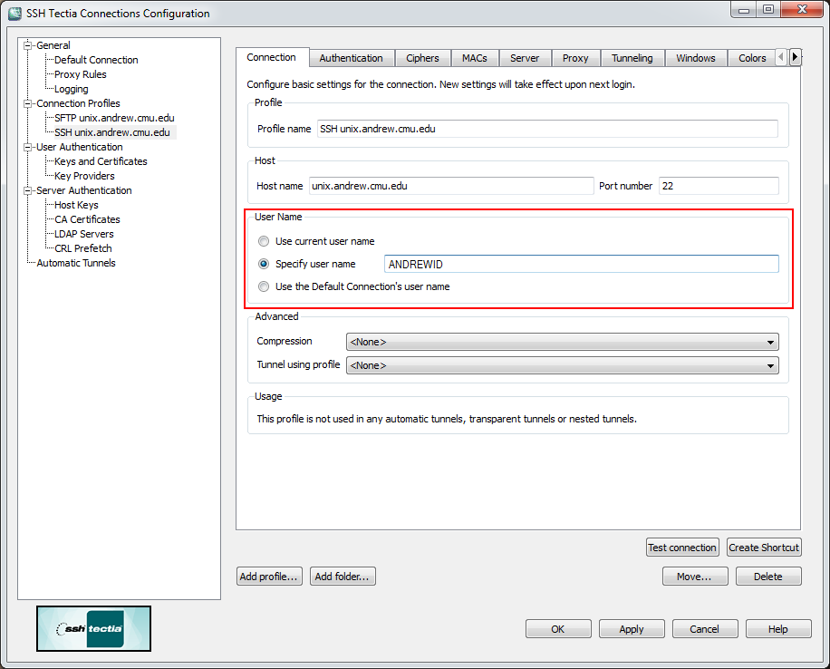Select the SFTP unix.andrew.cmu.edu profile
The image size is (830, 669).
(114, 118)
